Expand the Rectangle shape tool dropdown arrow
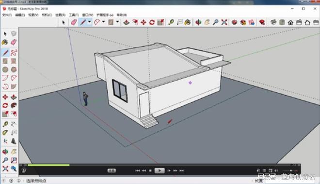 coord(117,22)
